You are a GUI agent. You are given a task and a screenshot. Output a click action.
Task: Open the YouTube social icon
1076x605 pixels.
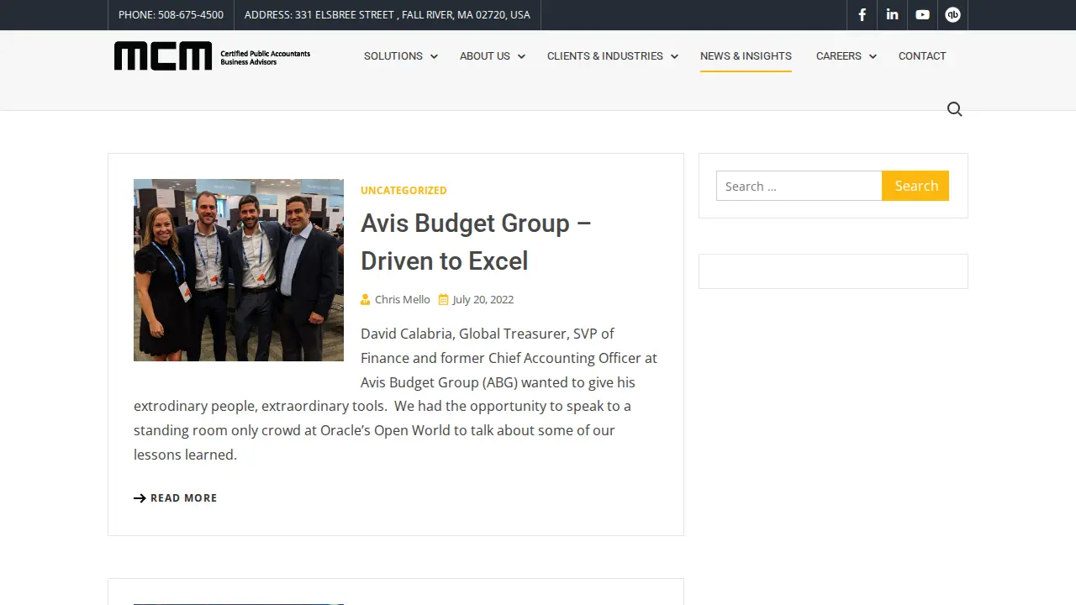pos(922,14)
